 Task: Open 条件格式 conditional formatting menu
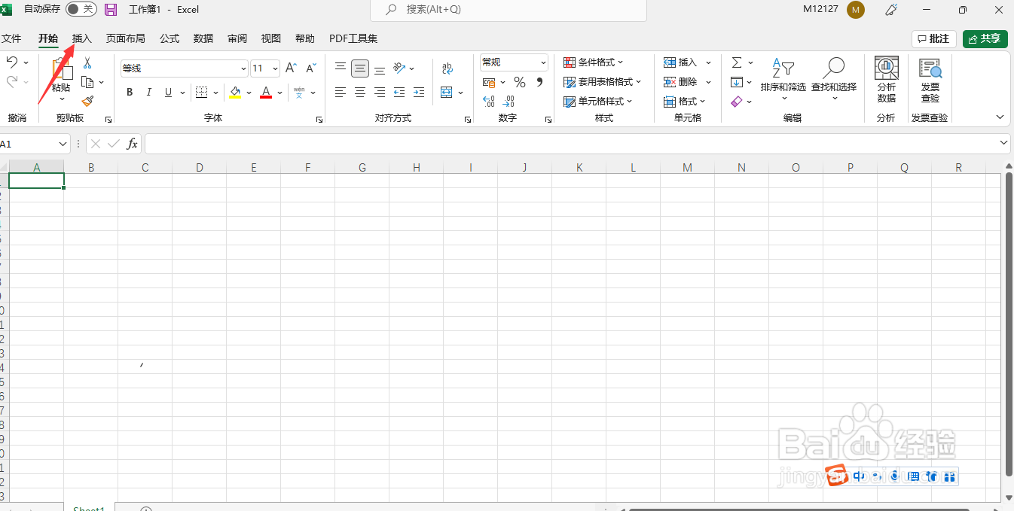click(x=594, y=62)
